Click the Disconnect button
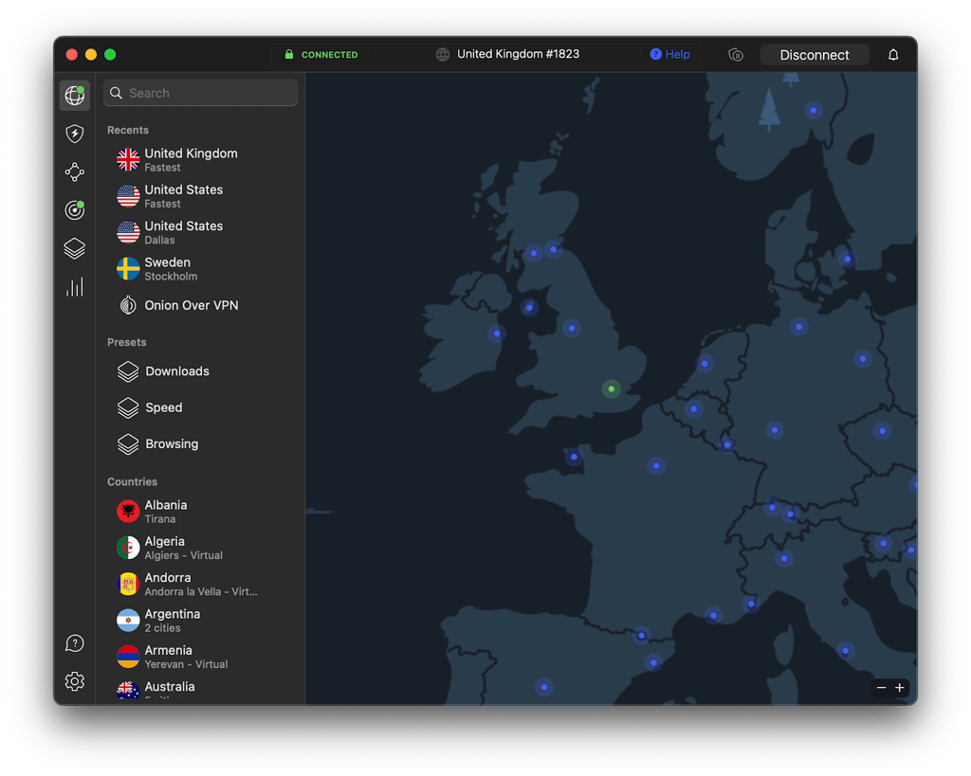The height and width of the screenshot is (776, 971). (815, 55)
